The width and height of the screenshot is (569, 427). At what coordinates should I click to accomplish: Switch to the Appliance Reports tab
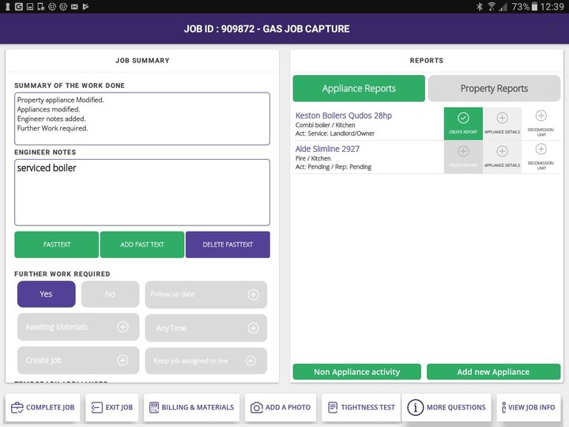pos(359,89)
